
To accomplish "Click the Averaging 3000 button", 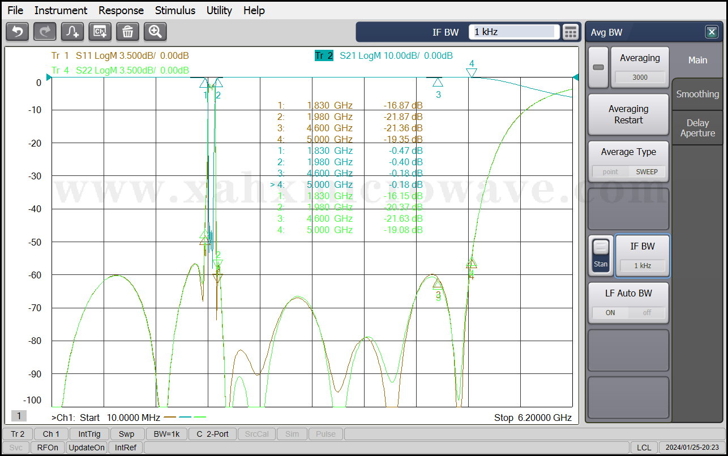I will [640, 67].
